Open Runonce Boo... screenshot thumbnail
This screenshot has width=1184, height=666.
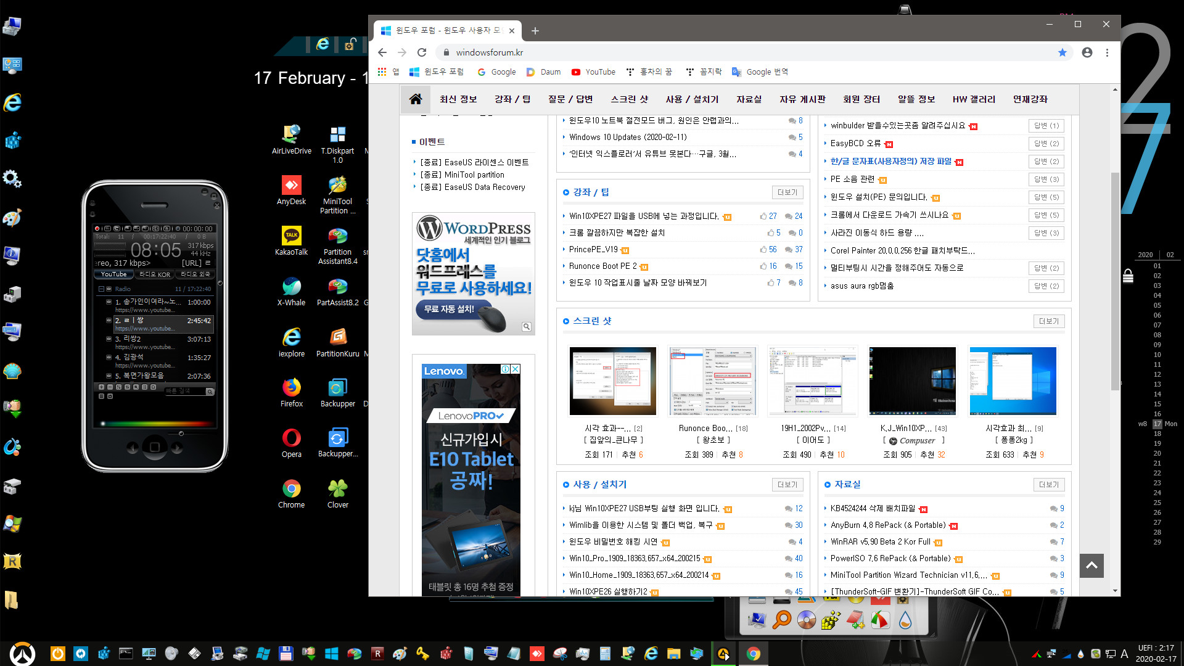712,381
